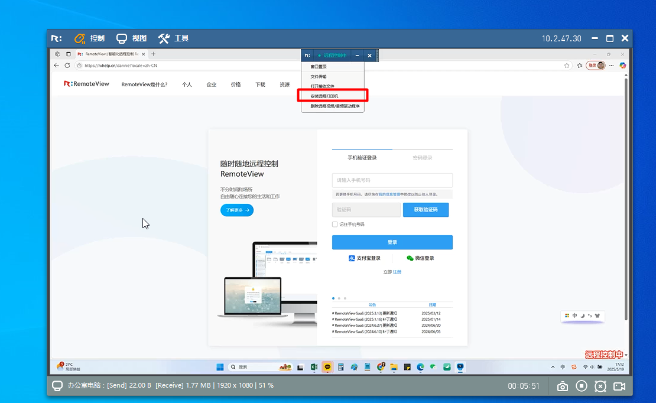Open RemoteView SaaS (2025.1.16) 补丁通知
The width and height of the screenshot is (656, 403).
[x=365, y=319]
